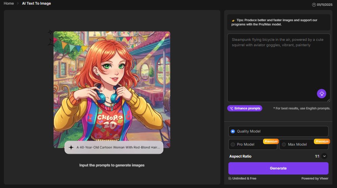Viewport: 337px width, 188px height.
Task: Click the Premium badge on Max Model
Action: 322,141
